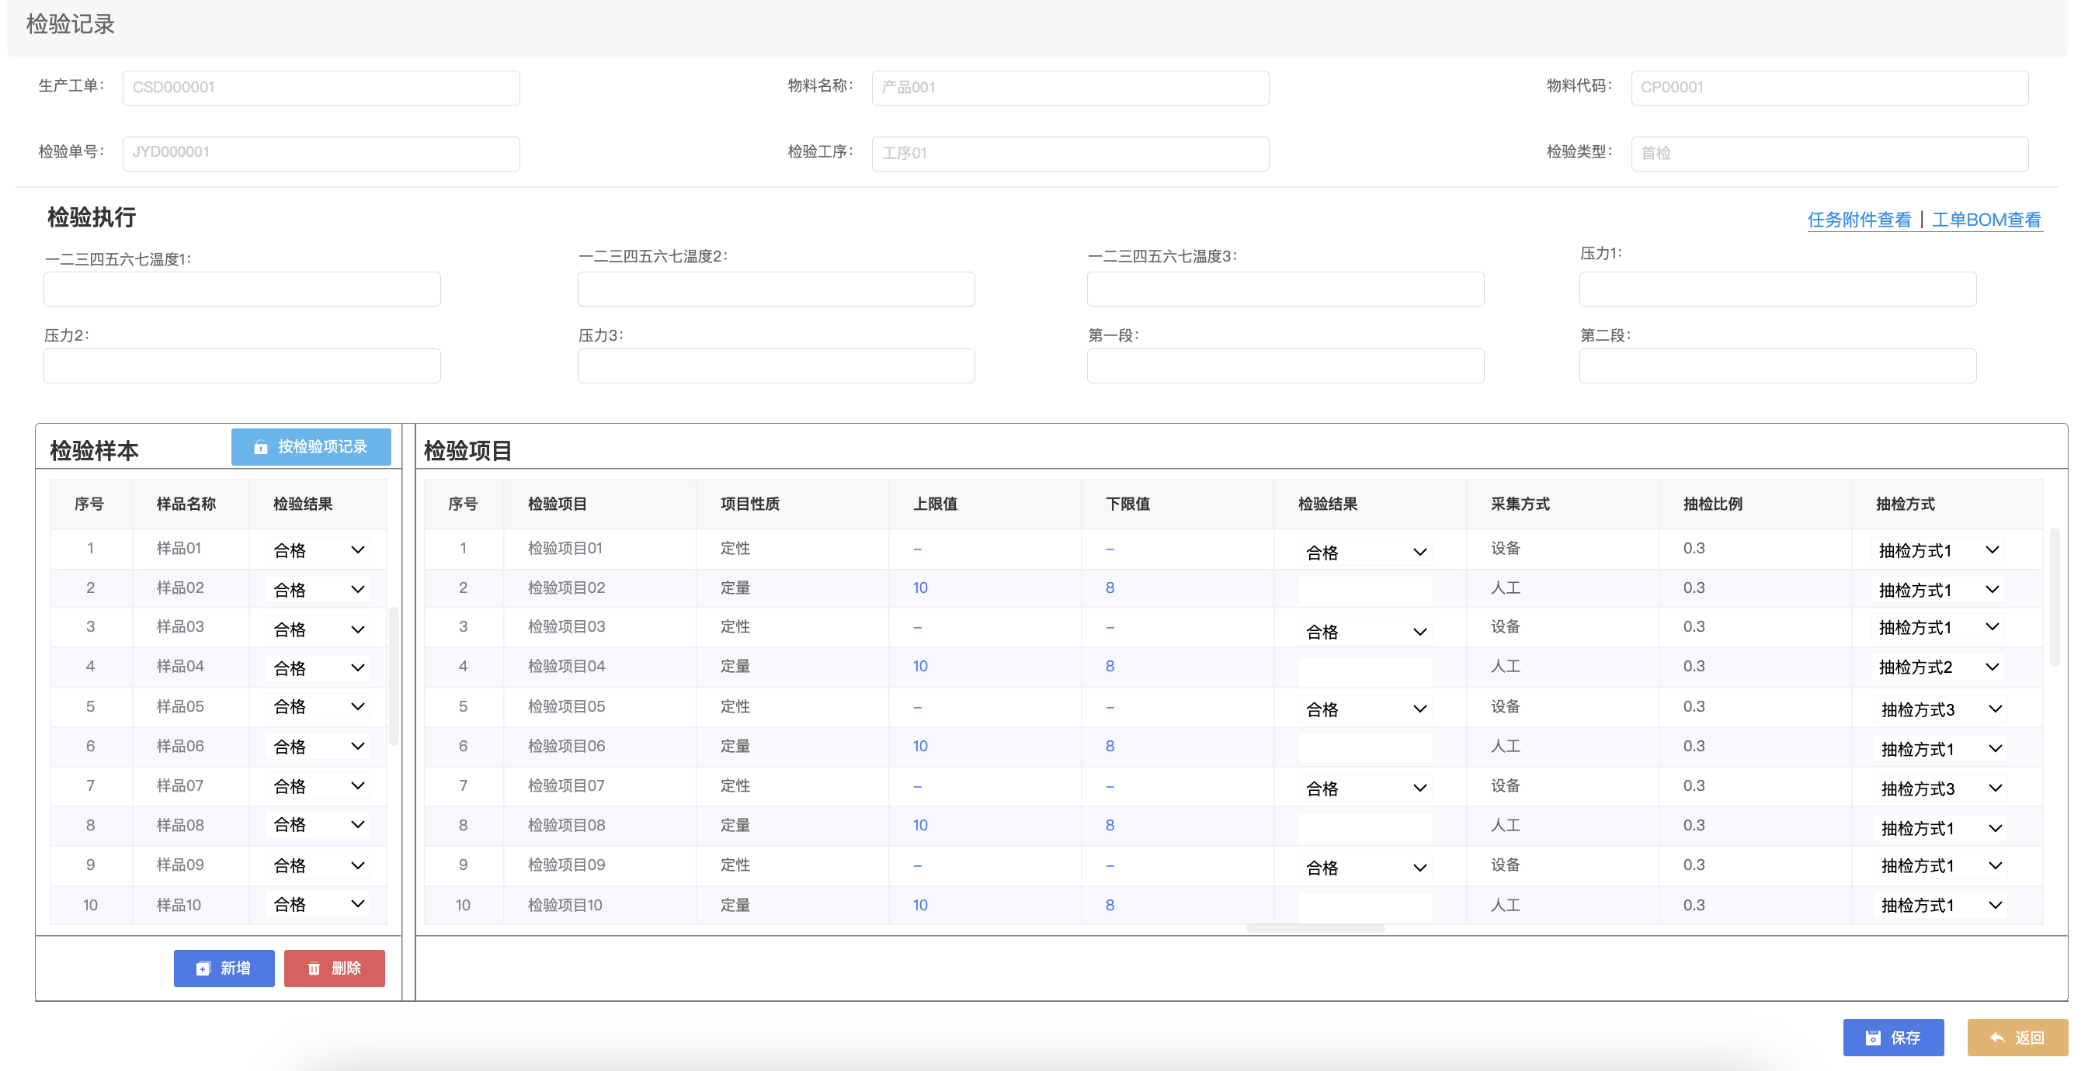The image size is (2095, 1071).
Task: Select the 样品05 row name
Action: (x=179, y=707)
